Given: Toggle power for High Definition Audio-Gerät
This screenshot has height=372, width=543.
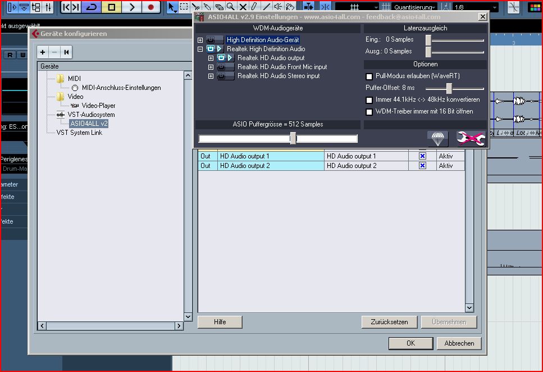Looking at the screenshot, I should point(210,40).
